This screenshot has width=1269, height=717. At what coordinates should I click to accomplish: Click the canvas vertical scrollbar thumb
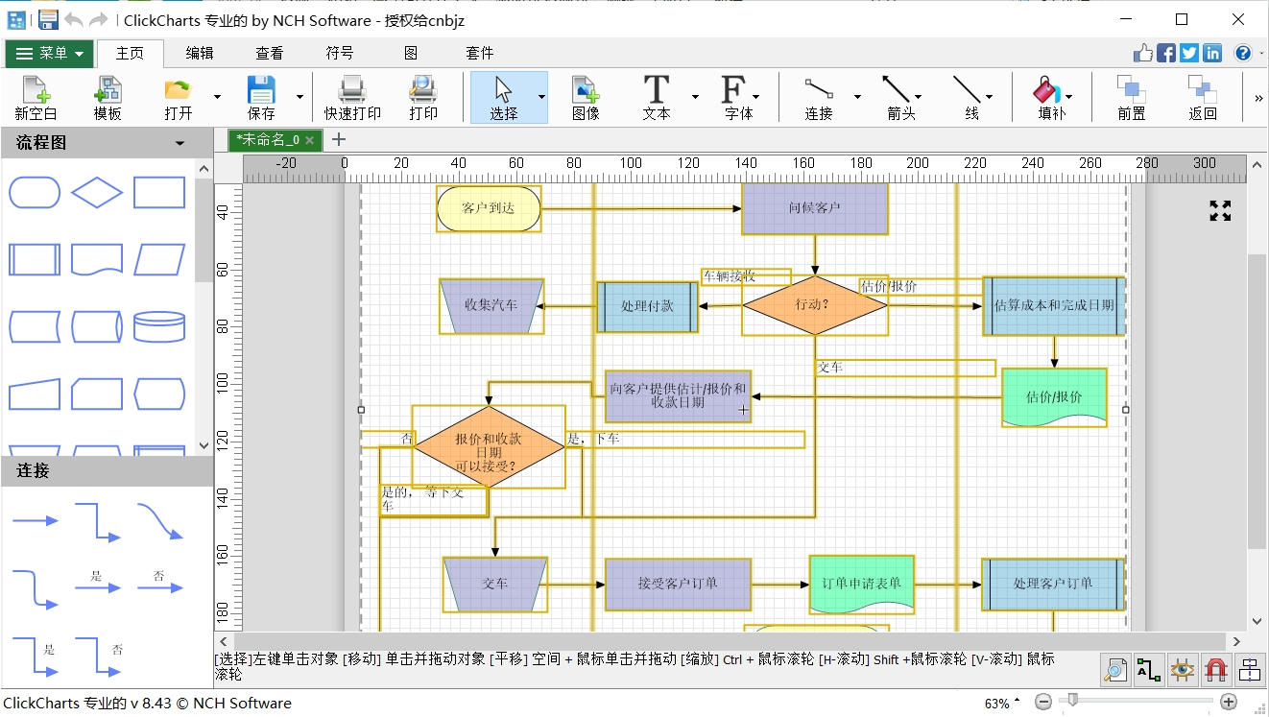click(1257, 401)
